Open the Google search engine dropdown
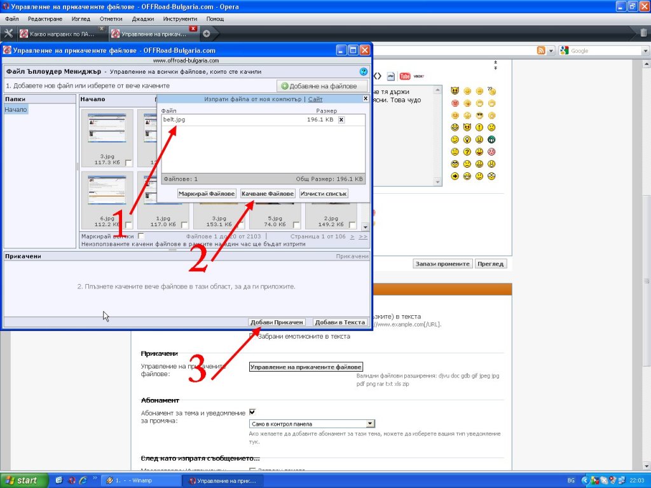The height and width of the screenshot is (488, 651). [564, 51]
